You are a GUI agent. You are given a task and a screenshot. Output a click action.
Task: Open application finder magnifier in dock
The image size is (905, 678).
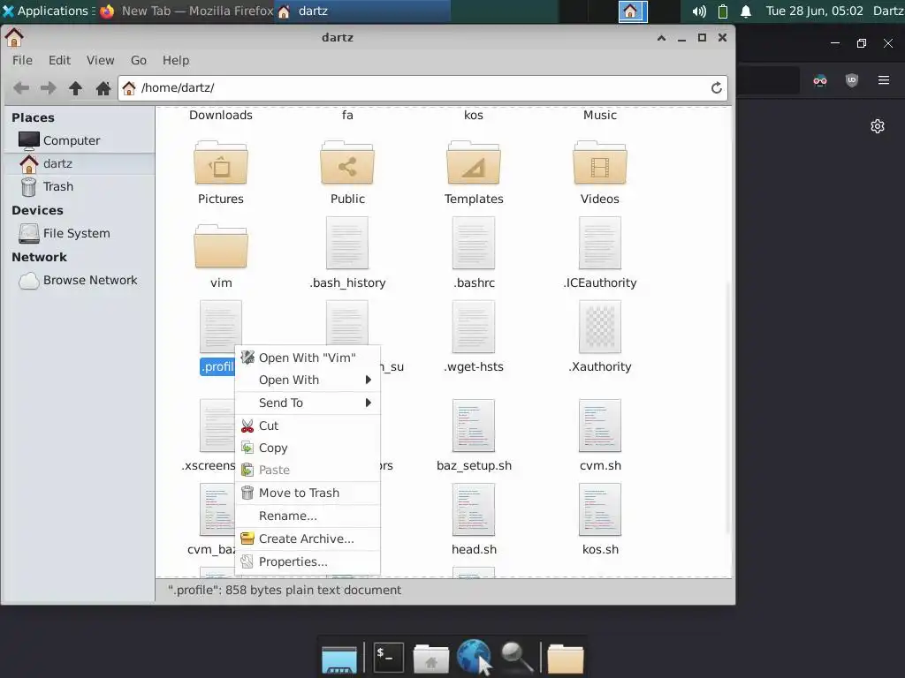[515, 657]
